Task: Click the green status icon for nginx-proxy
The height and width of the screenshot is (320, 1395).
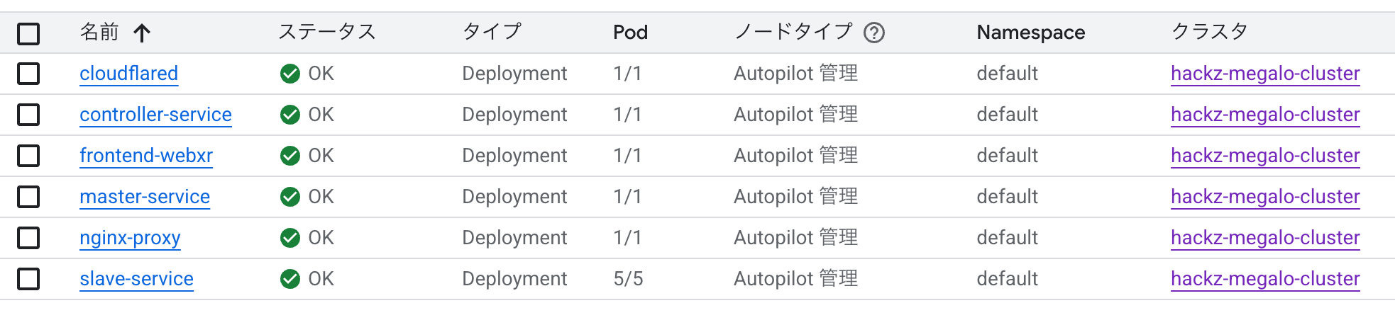Action: pos(290,238)
